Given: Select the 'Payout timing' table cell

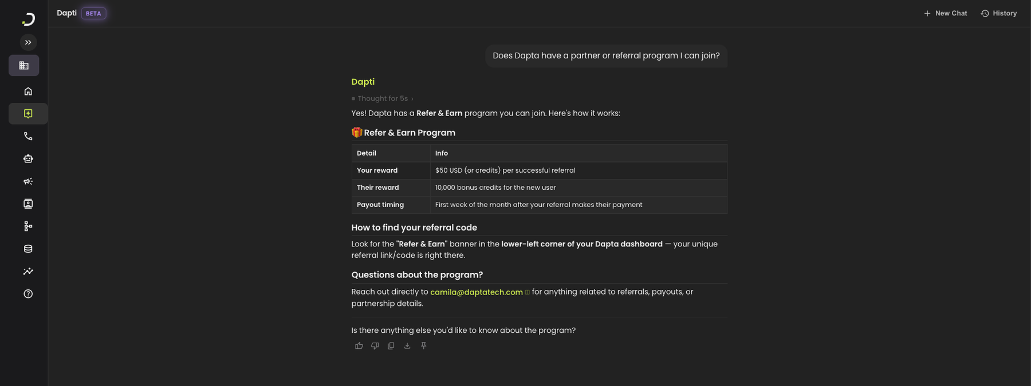Looking at the screenshot, I should 391,205.
